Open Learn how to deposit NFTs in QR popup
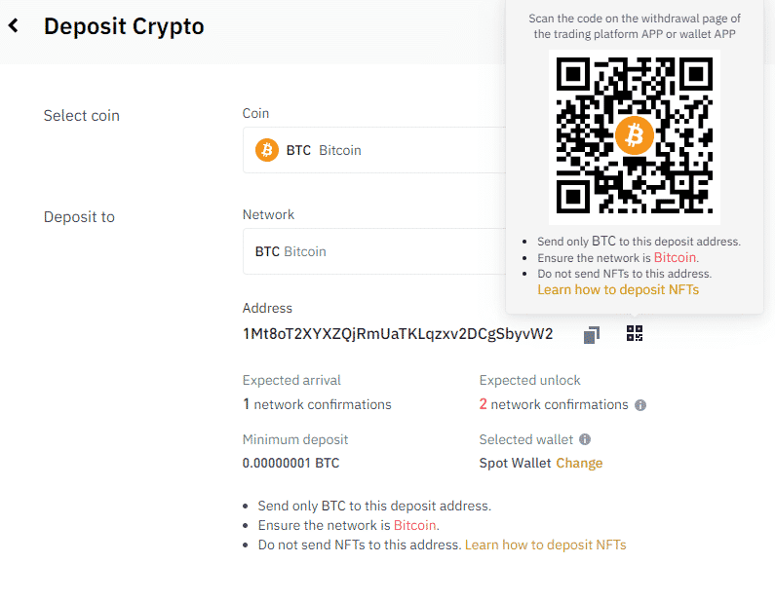Viewport: 775px width, 601px height. (618, 289)
